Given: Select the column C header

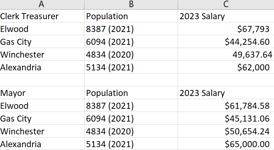Looking at the screenshot, I should [225, 4].
